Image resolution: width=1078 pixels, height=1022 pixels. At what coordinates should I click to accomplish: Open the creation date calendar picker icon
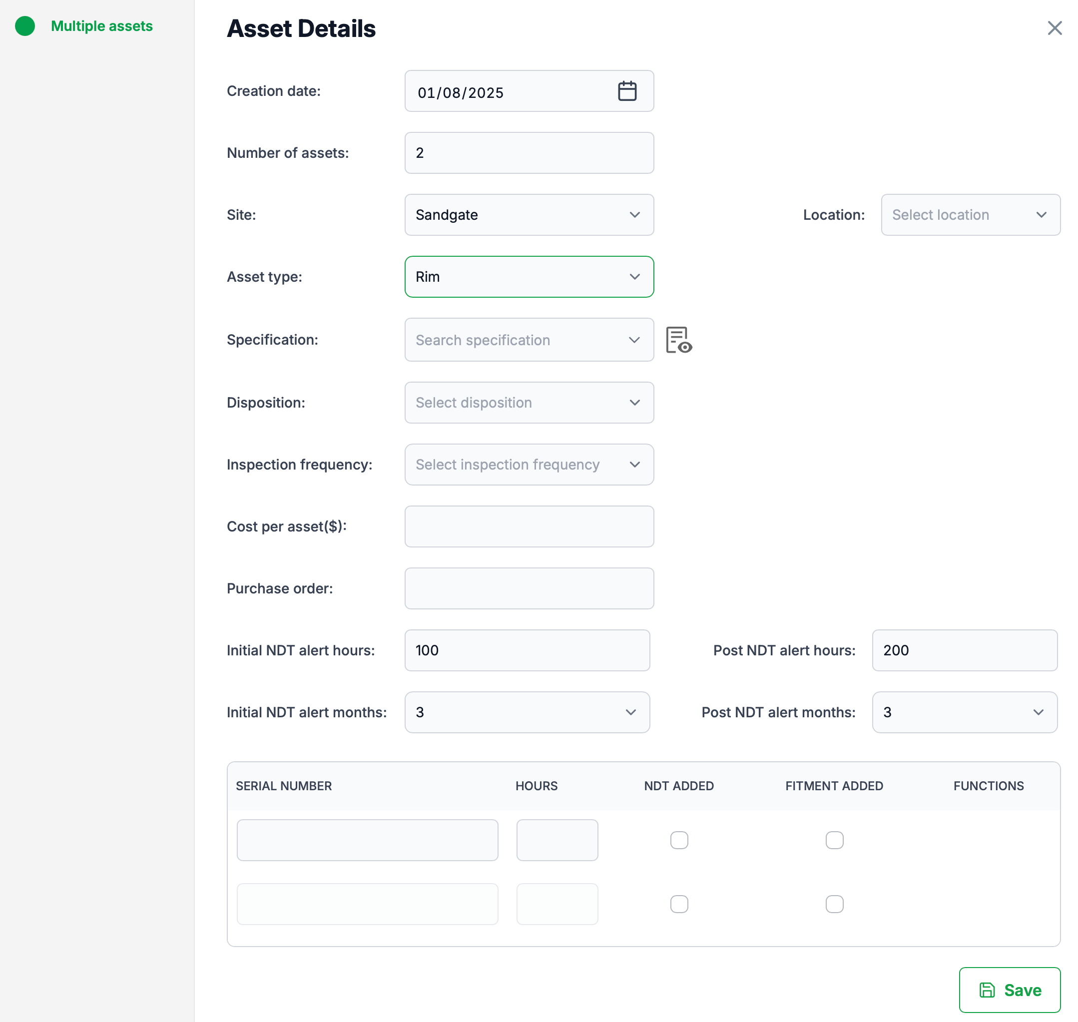627,91
